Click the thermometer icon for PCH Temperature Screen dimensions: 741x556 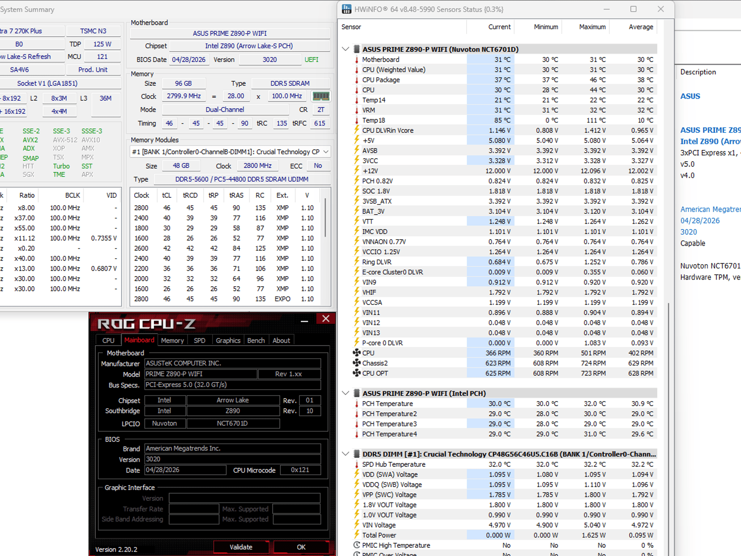tap(357, 404)
